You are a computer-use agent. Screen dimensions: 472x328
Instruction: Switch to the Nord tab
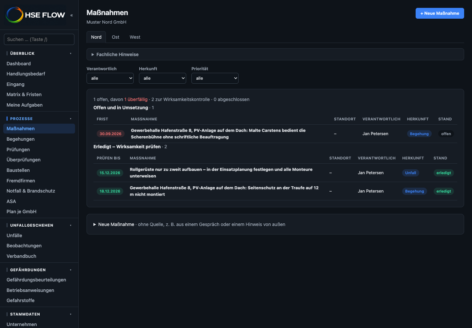coord(96,37)
